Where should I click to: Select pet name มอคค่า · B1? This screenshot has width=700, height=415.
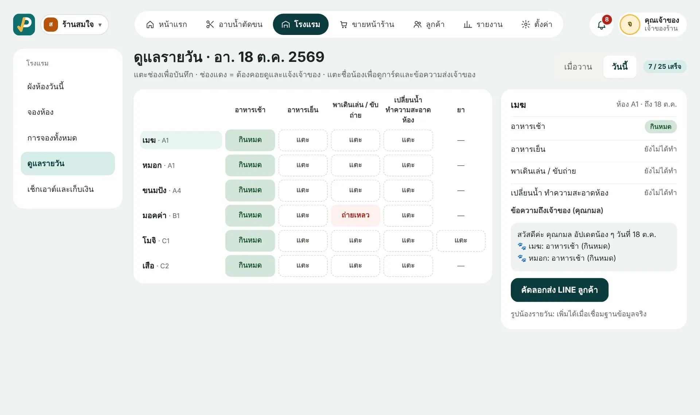(181, 216)
